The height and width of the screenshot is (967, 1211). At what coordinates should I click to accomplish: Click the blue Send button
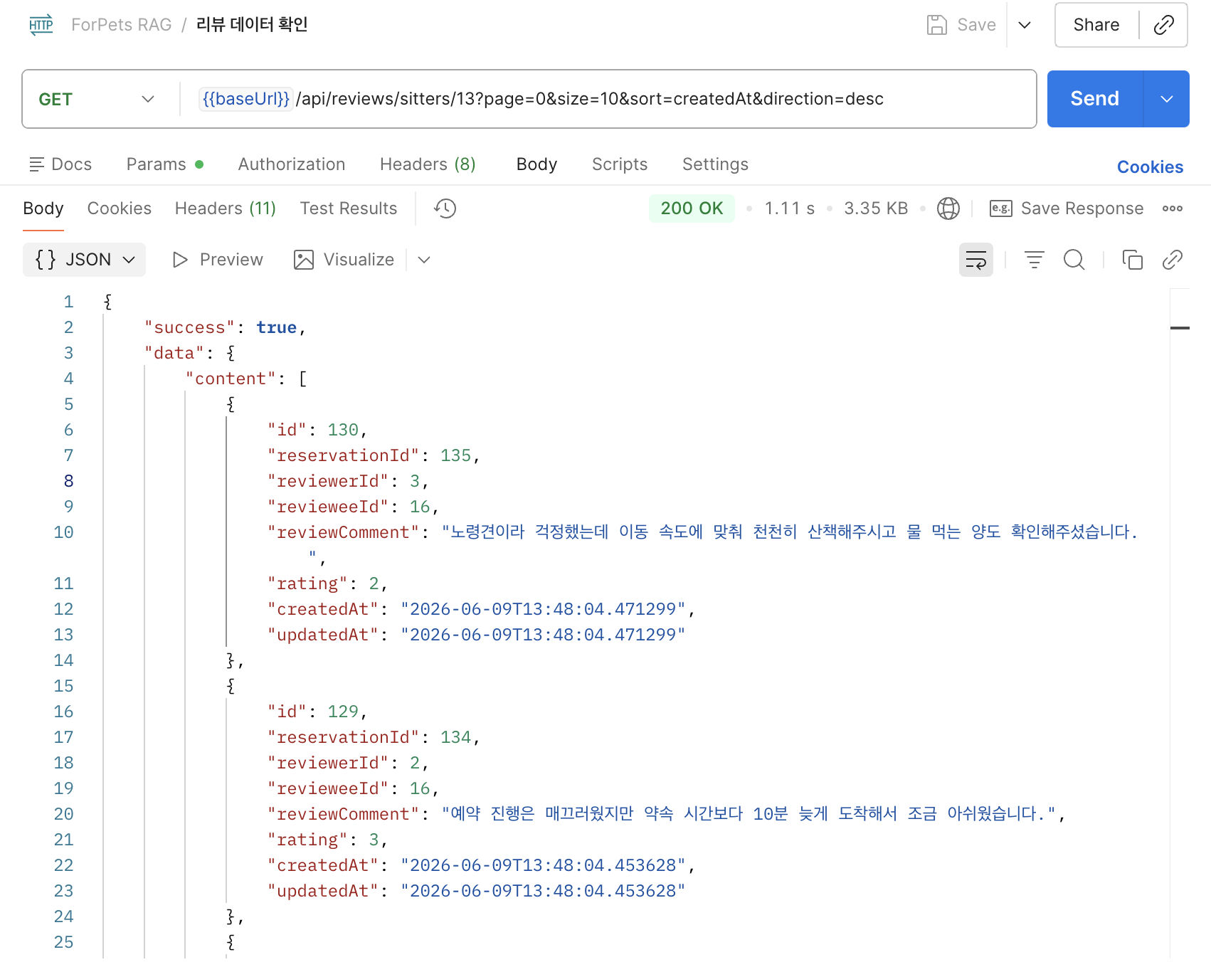point(1095,99)
